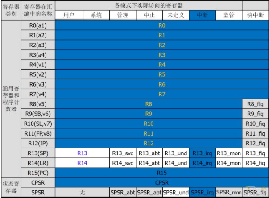Click the SPSR_mon cell
Image resolution: width=269 pixels, height=198 pixels.
click(x=229, y=192)
